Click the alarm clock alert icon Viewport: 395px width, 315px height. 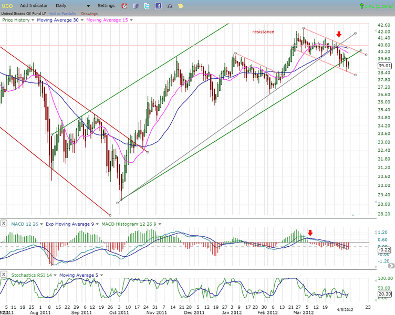(124, 6)
